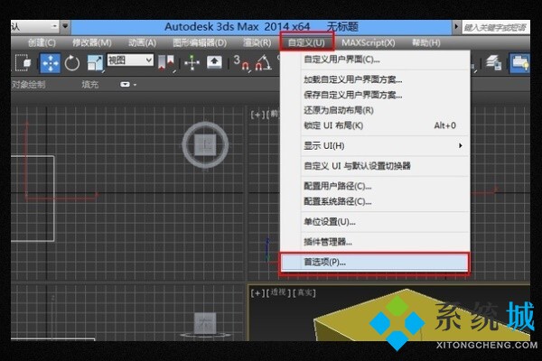Expand the 显示 UI(H) submenu
Screen dimensions: 542x361
[375, 146]
